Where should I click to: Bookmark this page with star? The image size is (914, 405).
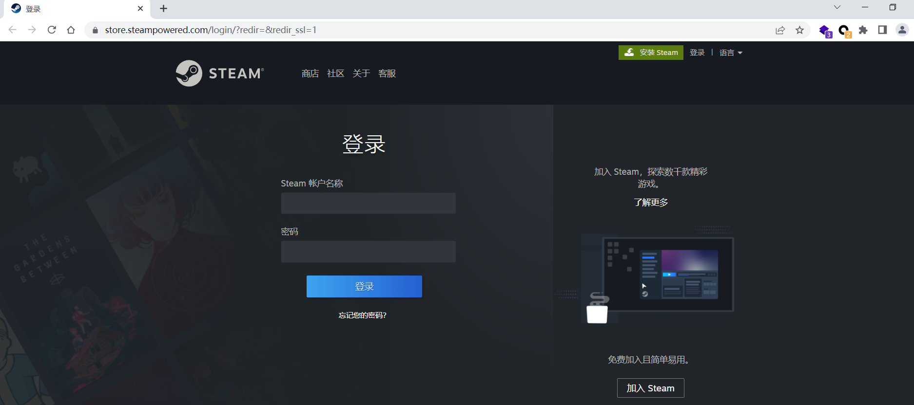point(799,30)
